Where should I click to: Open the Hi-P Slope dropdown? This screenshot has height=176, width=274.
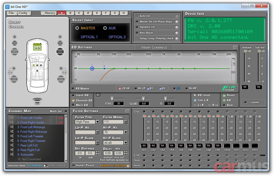[x=125, y=143]
